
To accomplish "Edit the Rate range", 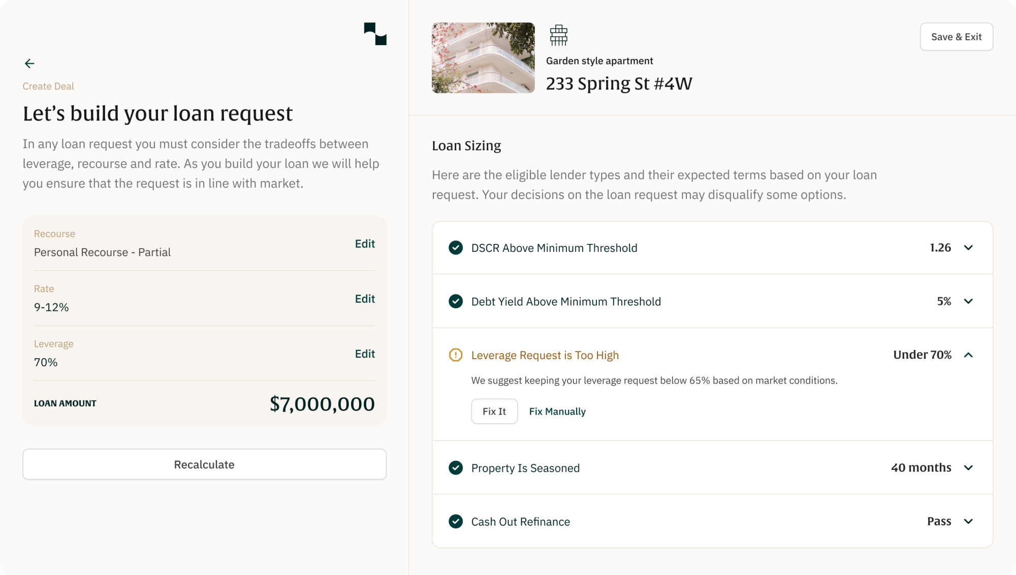I will pyautogui.click(x=365, y=299).
